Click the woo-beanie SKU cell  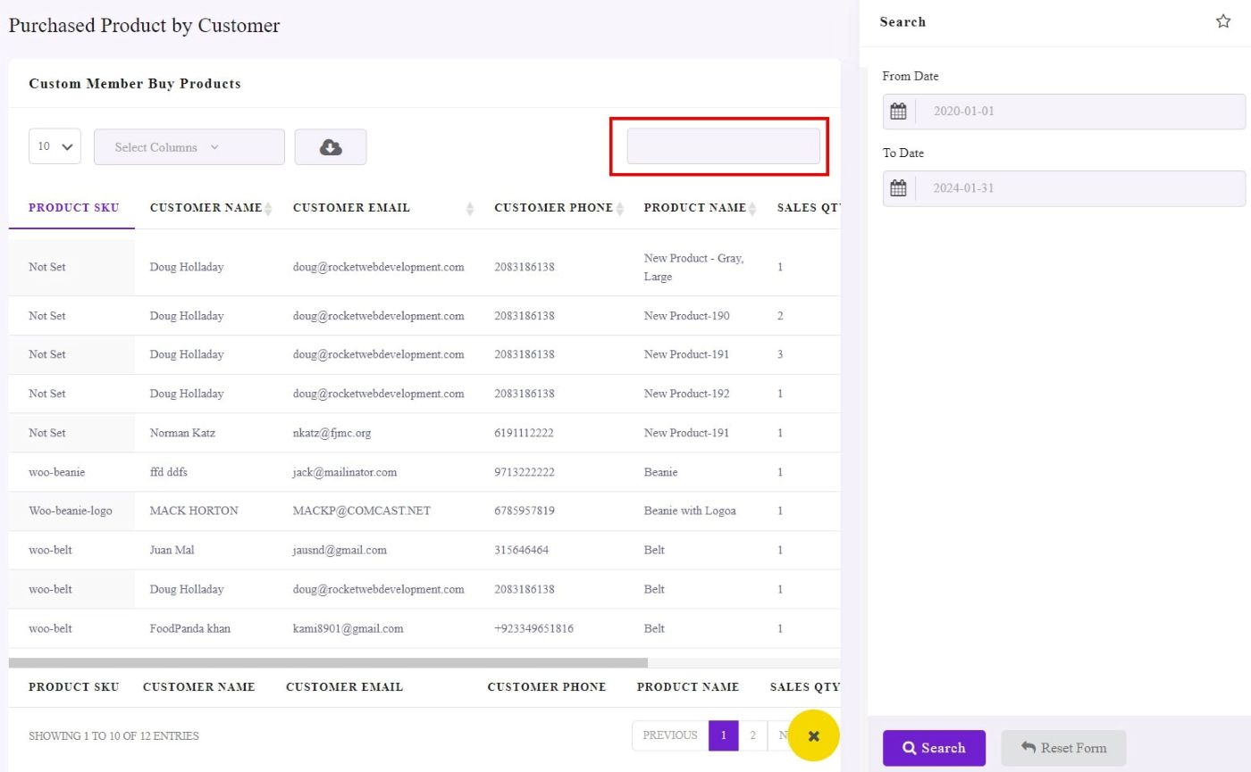(x=57, y=472)
